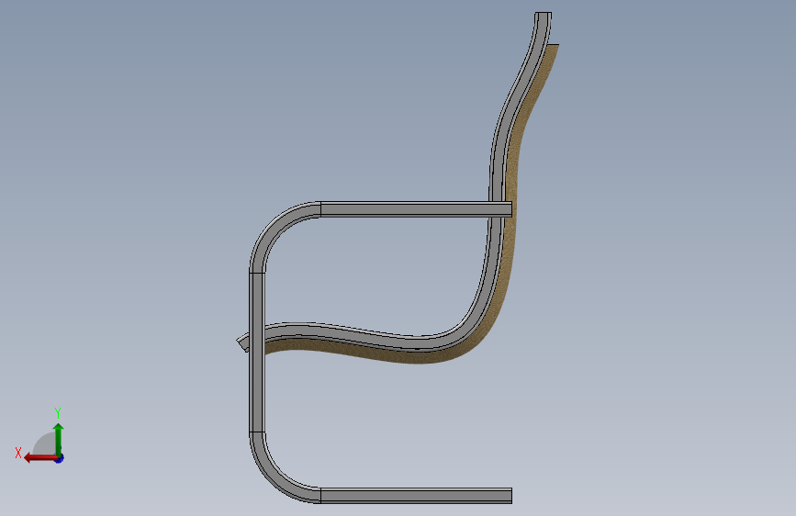Click the blue Z axis dot

[x=60, y=458]
